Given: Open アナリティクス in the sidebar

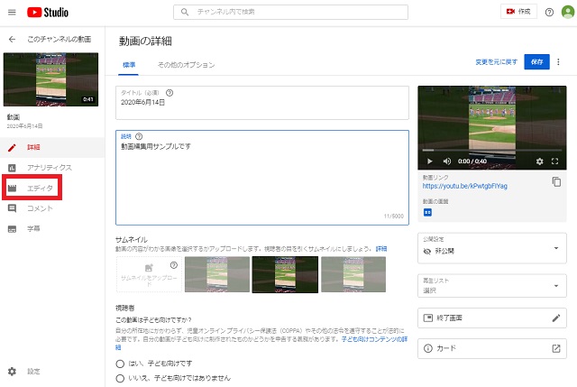Looking at the screenshot, I should [x=52, y=168].
